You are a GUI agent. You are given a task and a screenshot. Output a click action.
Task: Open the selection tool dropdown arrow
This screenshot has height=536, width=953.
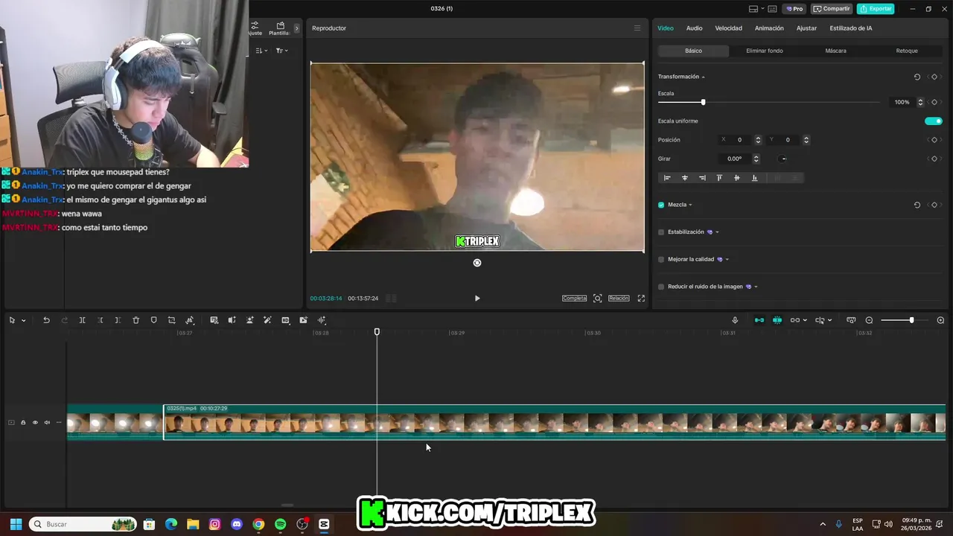click(23, 321)
